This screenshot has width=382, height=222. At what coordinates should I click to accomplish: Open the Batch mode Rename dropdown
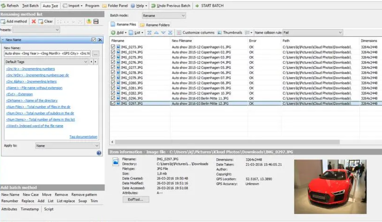(164, 16)
